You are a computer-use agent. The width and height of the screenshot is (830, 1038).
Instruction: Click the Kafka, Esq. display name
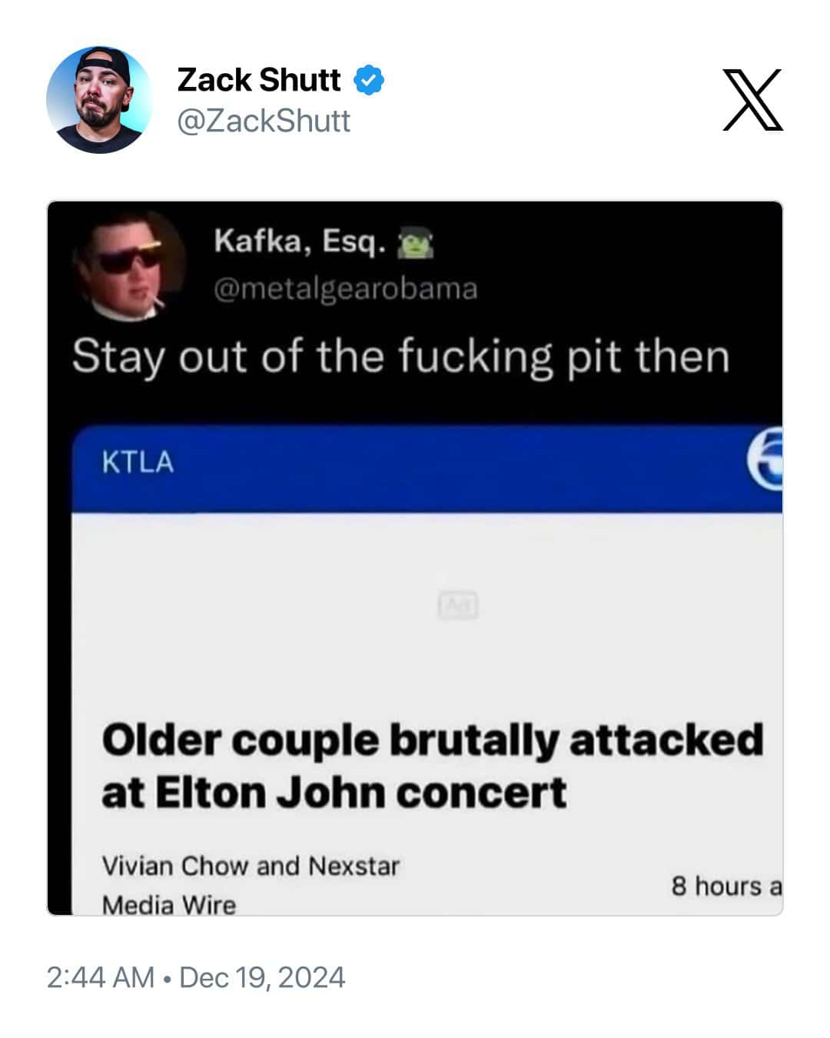click(x=300, y=241)
